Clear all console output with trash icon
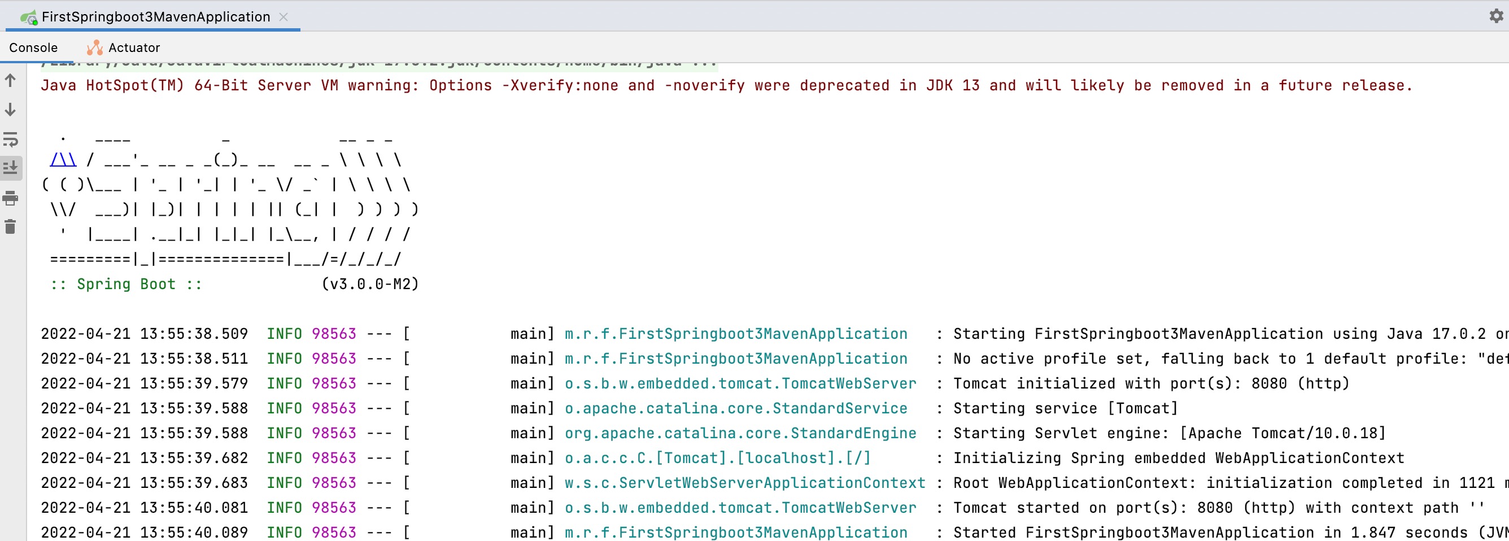Viewport: 1509px width, 541px height. pos(11,226)
